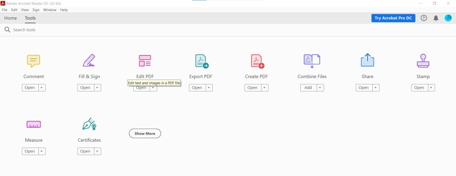Expand the Edit PDF dropdown arrow
Image resolution: width=456 pixels, height=176 pixels.
click(153, 88)
